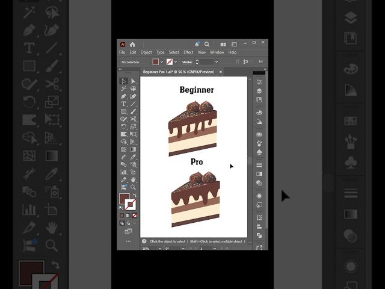The height and width of the screenshot is (289, 385).
Task: Set paint mode to Gradient
Action: (x=128, y=216)
